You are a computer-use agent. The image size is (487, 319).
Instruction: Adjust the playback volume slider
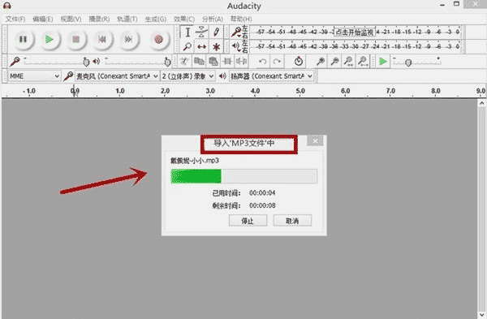[139, 62]
